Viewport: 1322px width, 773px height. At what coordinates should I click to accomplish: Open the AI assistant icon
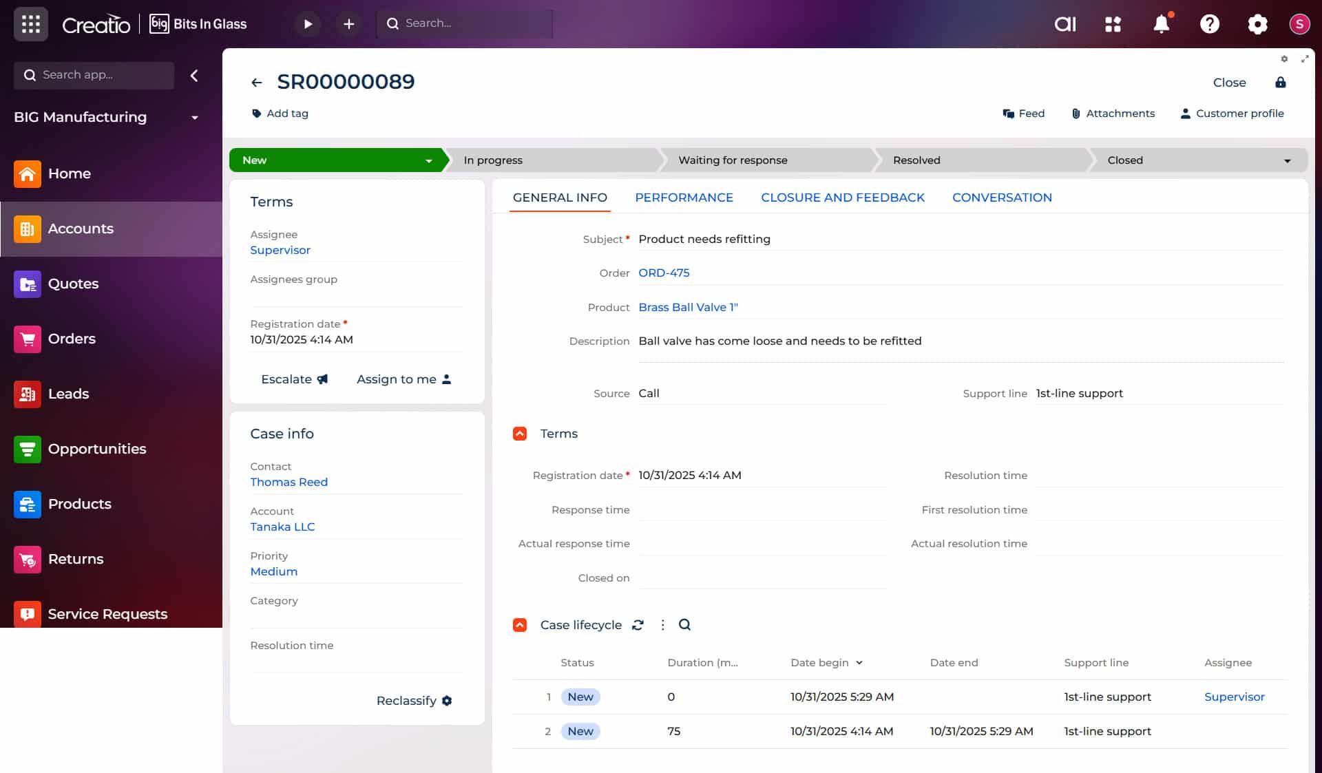click(1064, 24)
